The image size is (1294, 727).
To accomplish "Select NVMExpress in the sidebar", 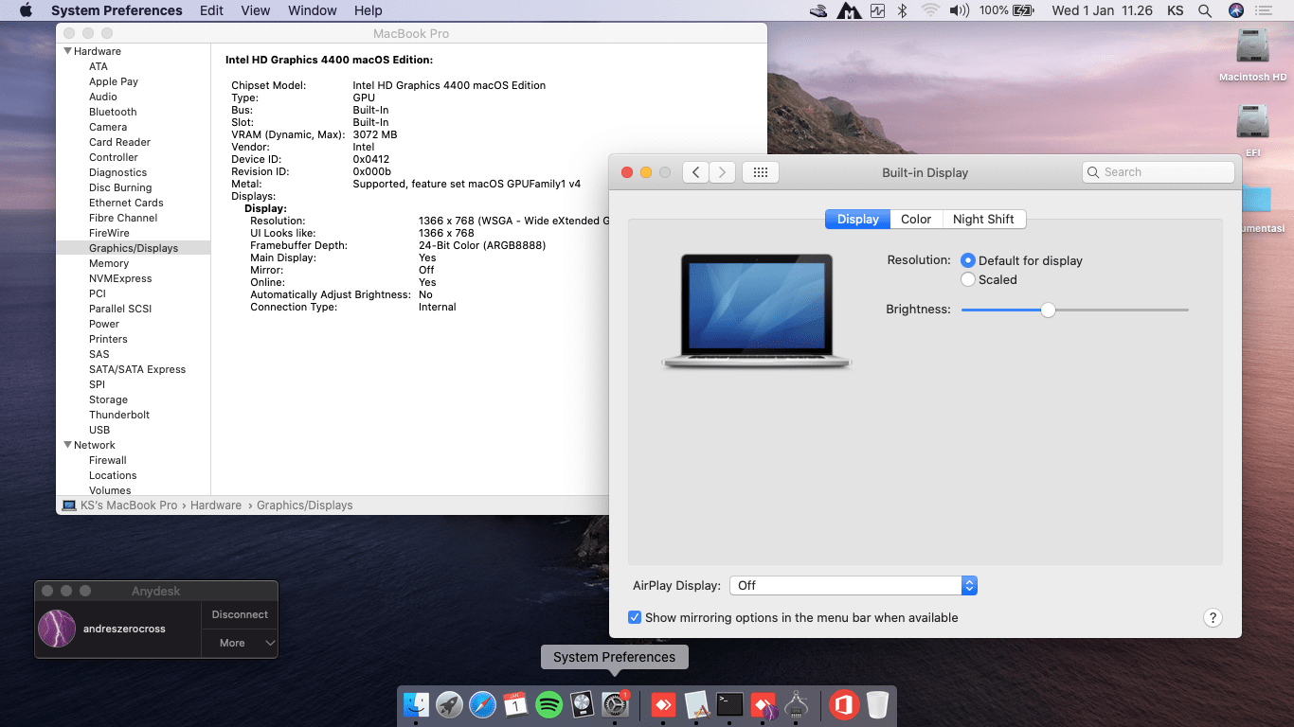I will (120, 278).
